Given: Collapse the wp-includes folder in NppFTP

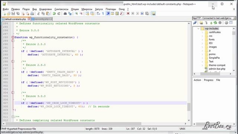Looking at the screenshot, I should coord(198,29).
